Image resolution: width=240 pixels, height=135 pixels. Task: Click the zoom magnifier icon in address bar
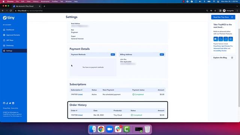[x=207, y=10]
